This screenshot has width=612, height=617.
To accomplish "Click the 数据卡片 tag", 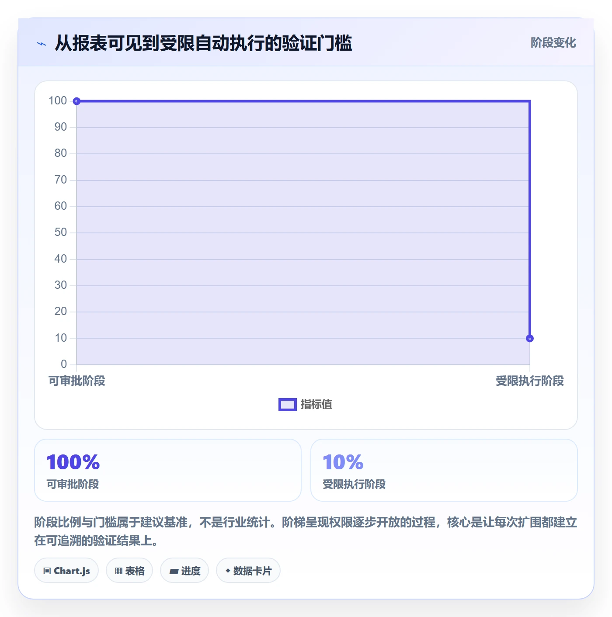I will (248, 571).
